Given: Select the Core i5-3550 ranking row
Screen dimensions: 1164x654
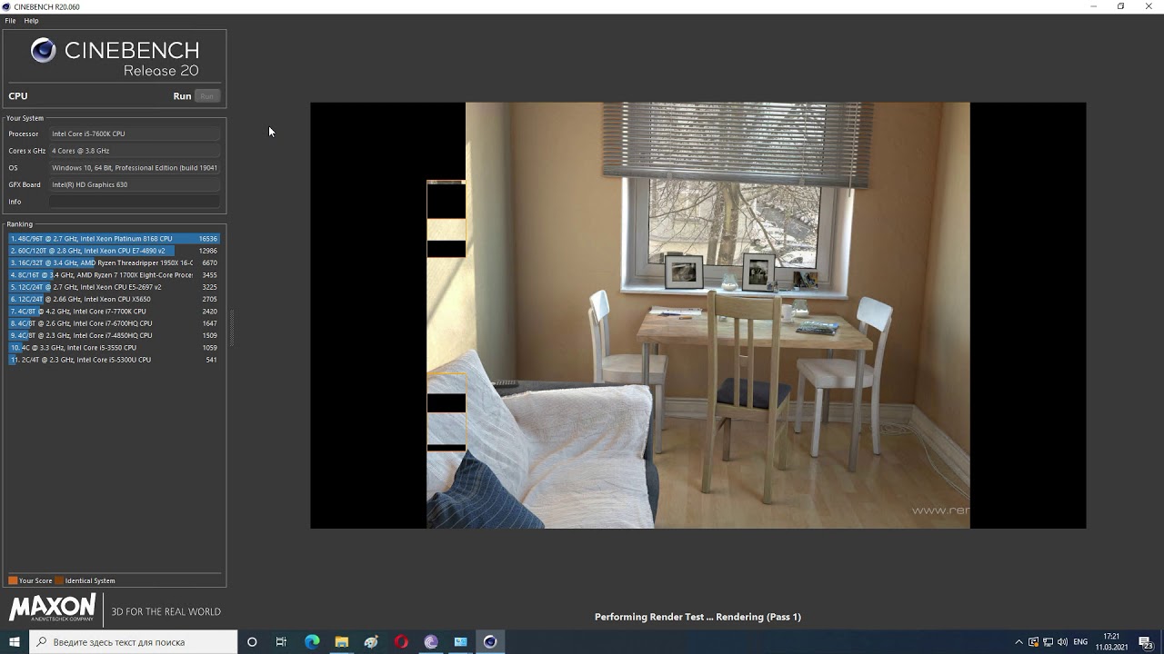Looking at the screenshot, I should (x=114, y=348).
